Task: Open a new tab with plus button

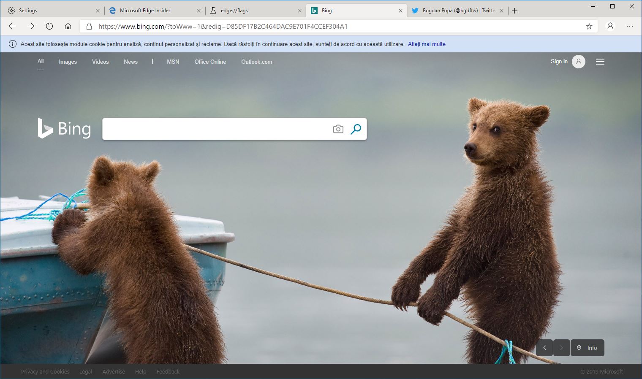Action: point(514,11)
